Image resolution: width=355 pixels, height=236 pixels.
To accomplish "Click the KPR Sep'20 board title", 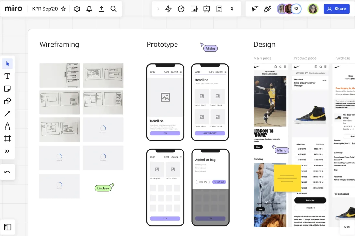I will pyautogui.click(x=45, y=9).
